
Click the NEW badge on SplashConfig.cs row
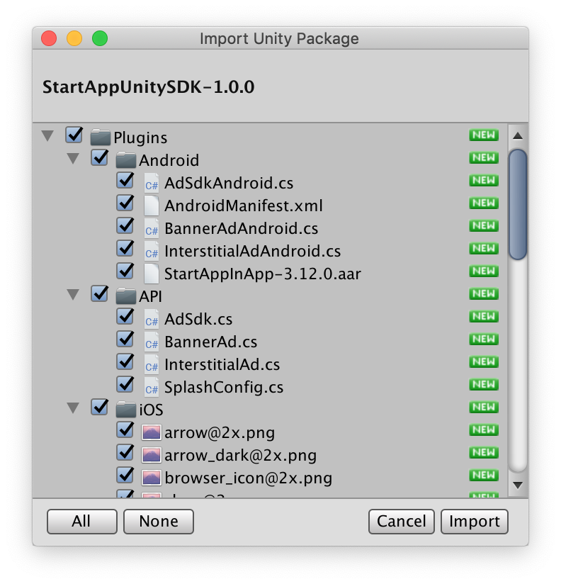coord(484,384)
